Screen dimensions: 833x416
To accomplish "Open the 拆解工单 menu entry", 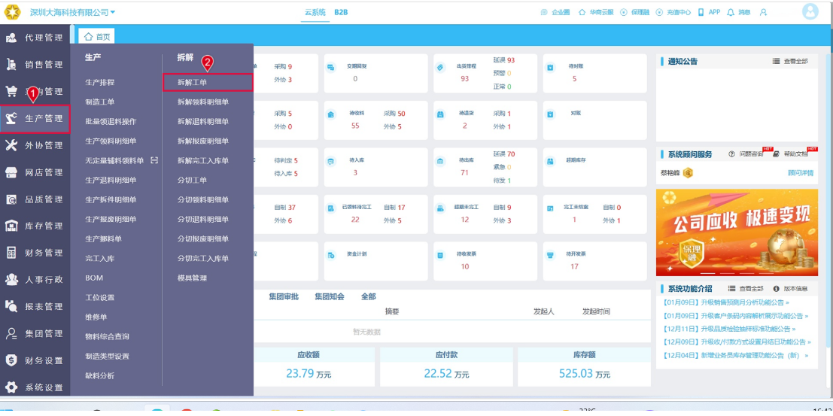I will click(x=208, y=82).
